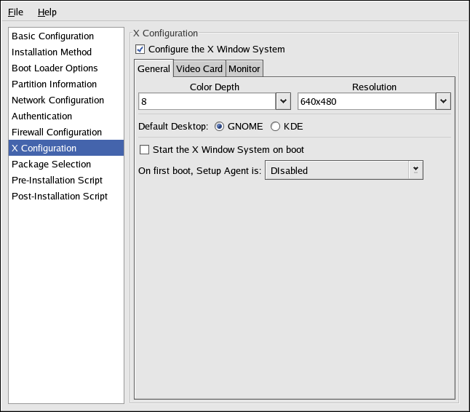This screenshot has width=470, height=412.
Task: Expand the Resolution dropdown arrow
Action: (443, 101)
